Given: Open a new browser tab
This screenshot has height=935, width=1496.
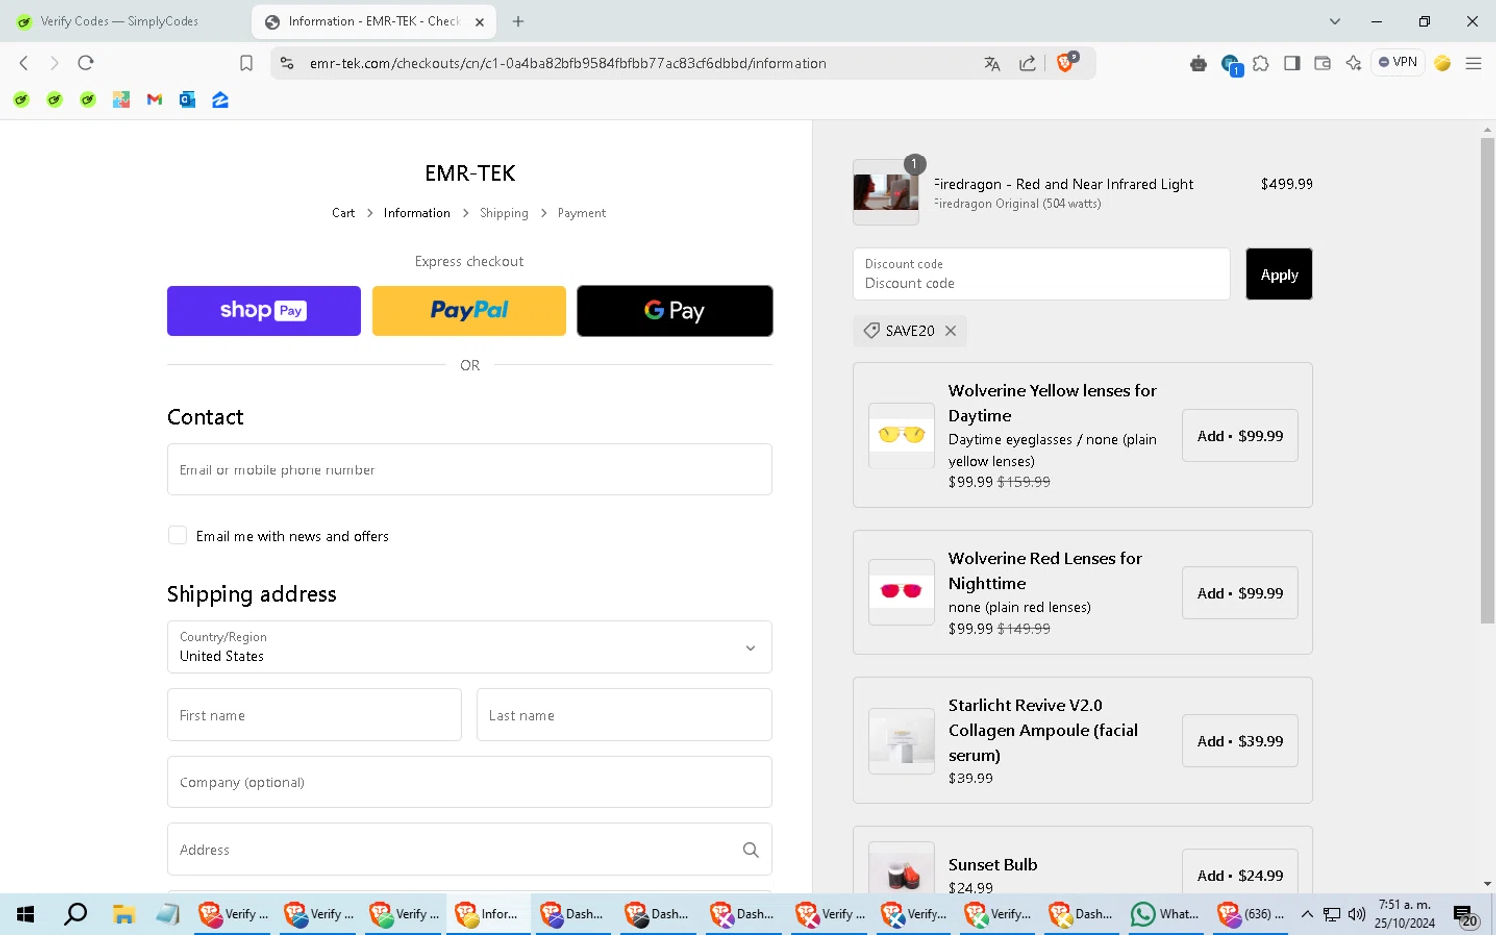Looking at the screenshot, I should tap(518, 21).
